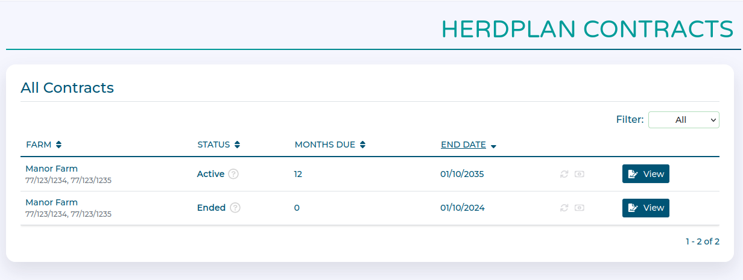This screenshot has height=280, width=743.
Task: Click the payment money icon for Active contract
Action: [x=580, y=174]
